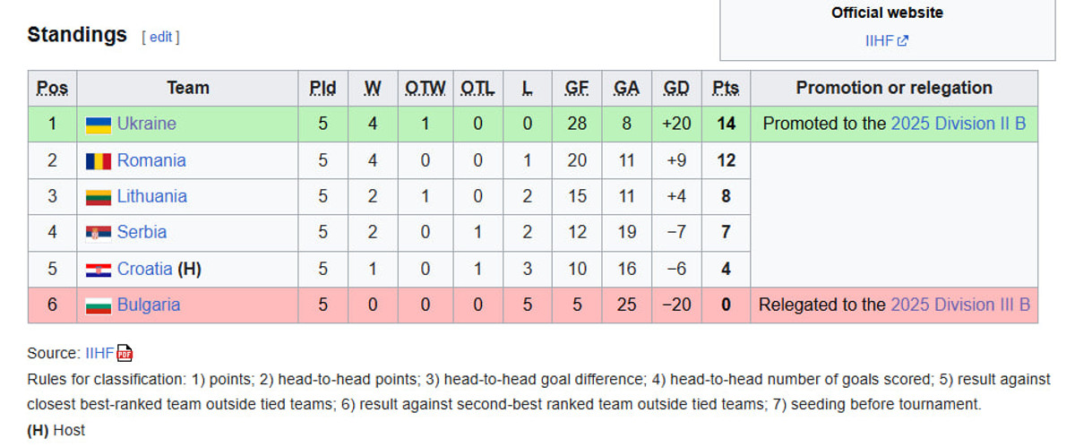Edit the Standings section
Screen dimensions: 1075x447
(160, 37)
